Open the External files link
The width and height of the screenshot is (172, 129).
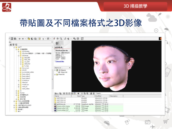60,62
